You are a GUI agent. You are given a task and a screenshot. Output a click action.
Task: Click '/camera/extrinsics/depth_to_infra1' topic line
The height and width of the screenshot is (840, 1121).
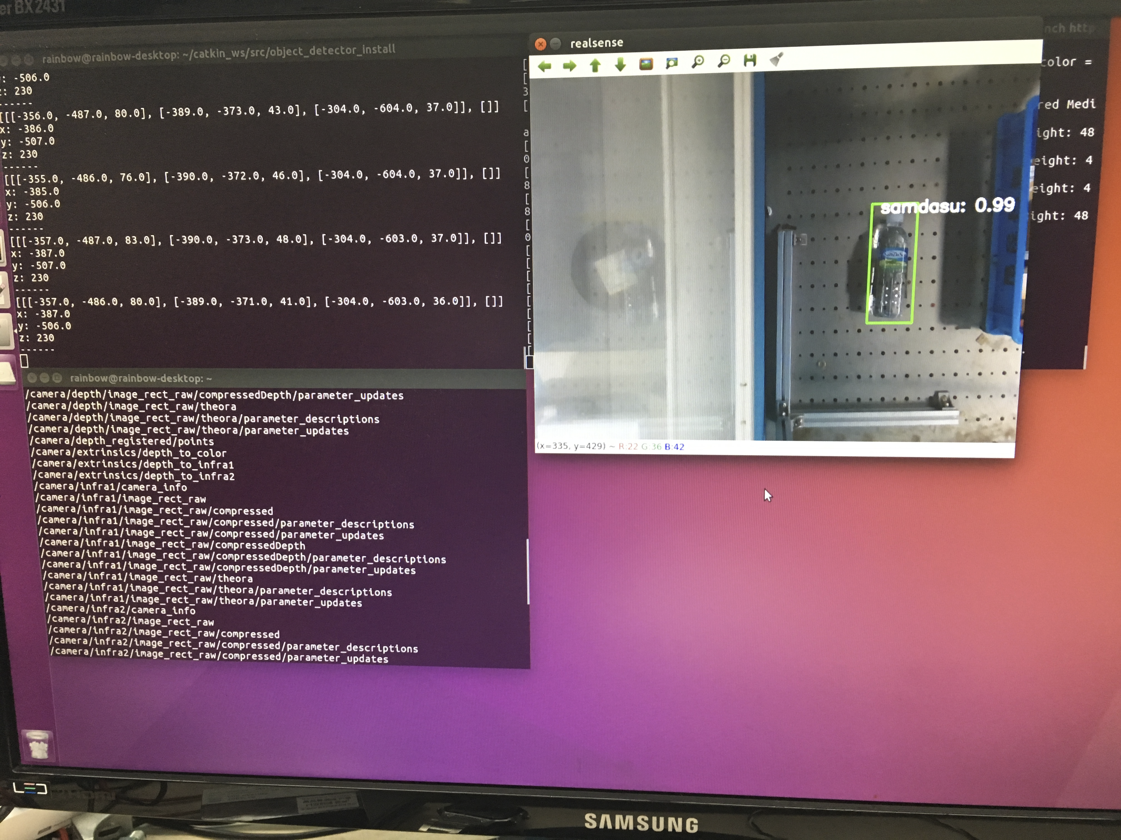coord(133,464)
